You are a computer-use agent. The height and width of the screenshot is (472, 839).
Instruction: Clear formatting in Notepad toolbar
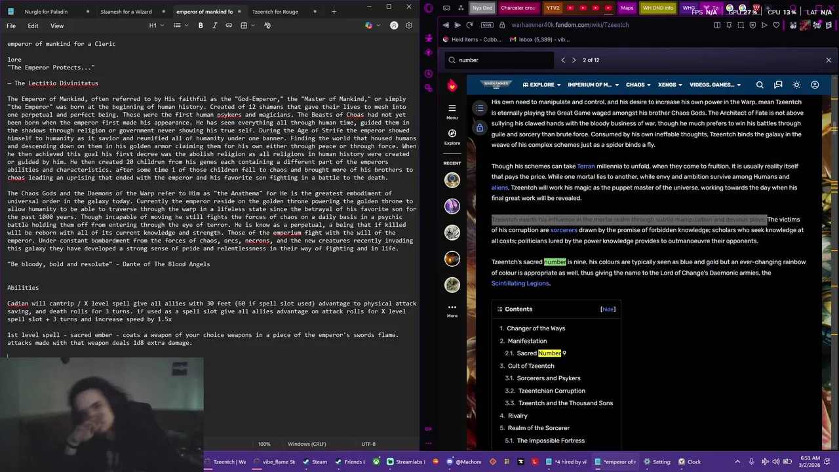267,26
